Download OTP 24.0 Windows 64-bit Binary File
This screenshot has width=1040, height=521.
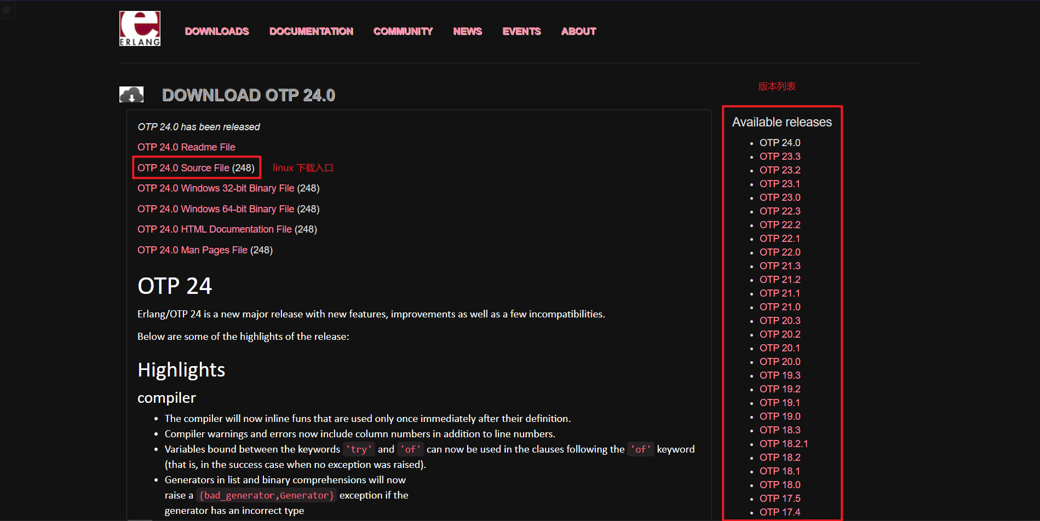216,209
